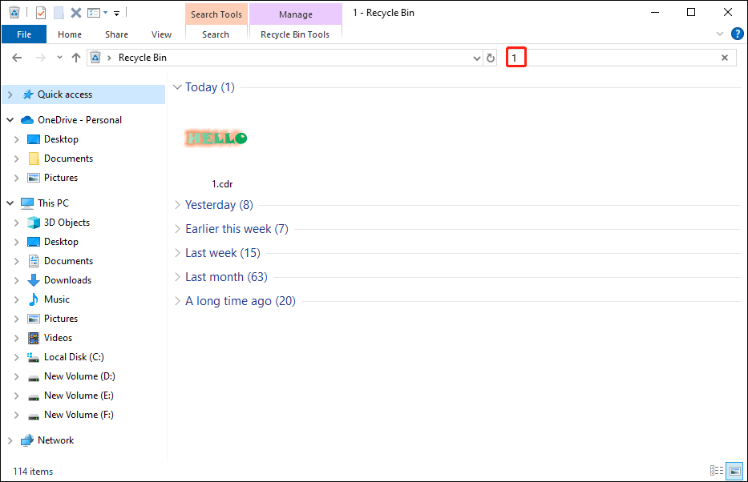Select OneDrive - Personal
The image size is (748, 482).
[79, 120]
